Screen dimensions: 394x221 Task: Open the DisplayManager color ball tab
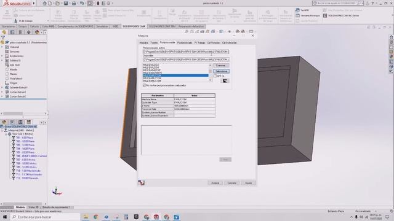37,32
